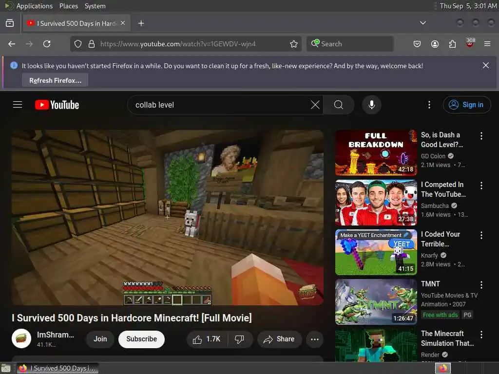Open the I Coded Your Terrible thumbnail
This screenshot has width=499, height=374.
coord(376,252)
